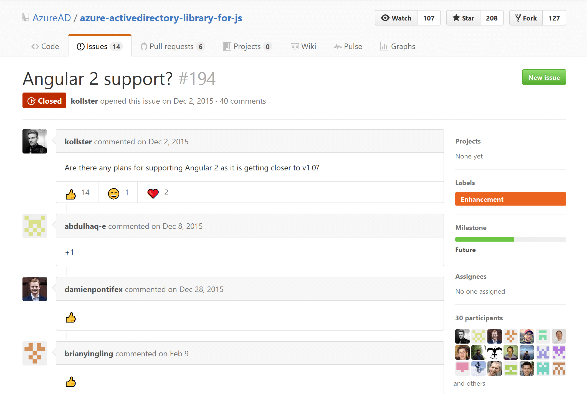Click the Pulse waveform icon

[x=338, y=47]
